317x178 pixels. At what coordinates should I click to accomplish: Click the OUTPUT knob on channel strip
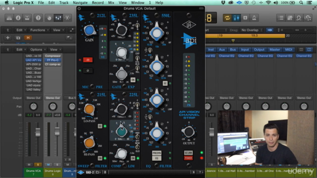coord(188,132)
